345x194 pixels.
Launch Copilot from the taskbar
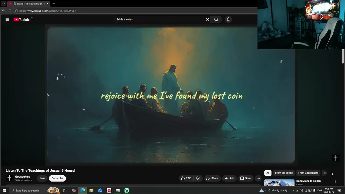click(x=74, y=190)
